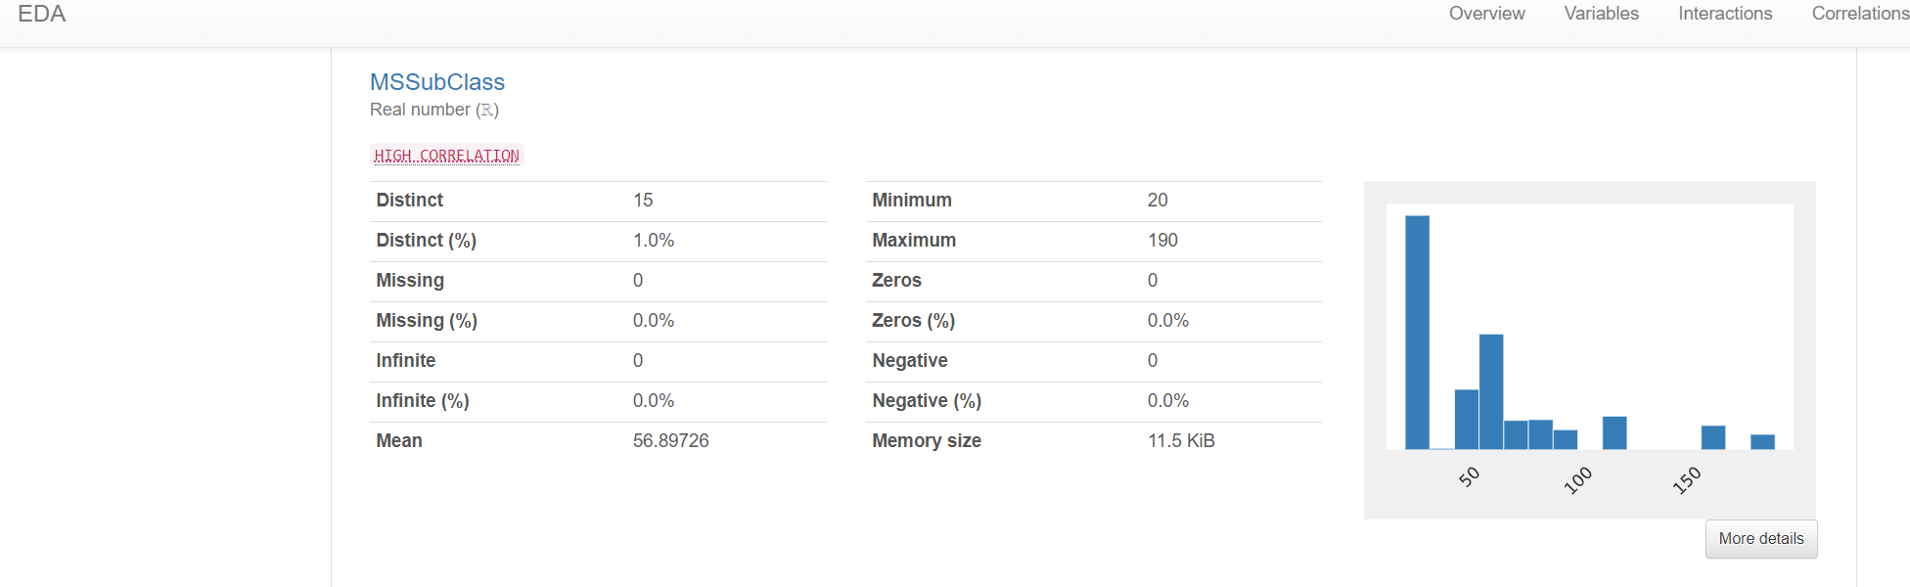
Task: Click the Memory size value 11.5 KiB
Action: tap(1181, 441)
